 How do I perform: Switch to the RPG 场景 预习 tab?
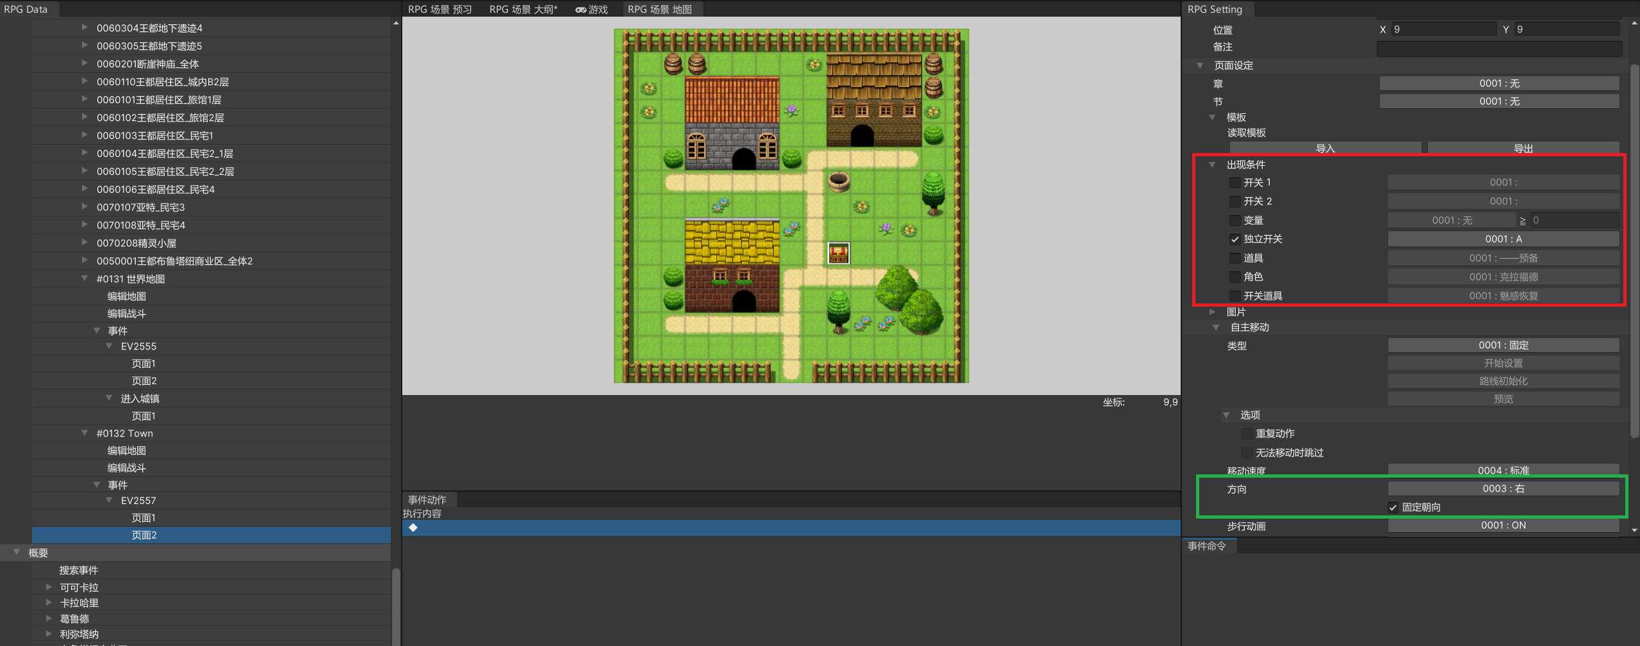point(439,10)
